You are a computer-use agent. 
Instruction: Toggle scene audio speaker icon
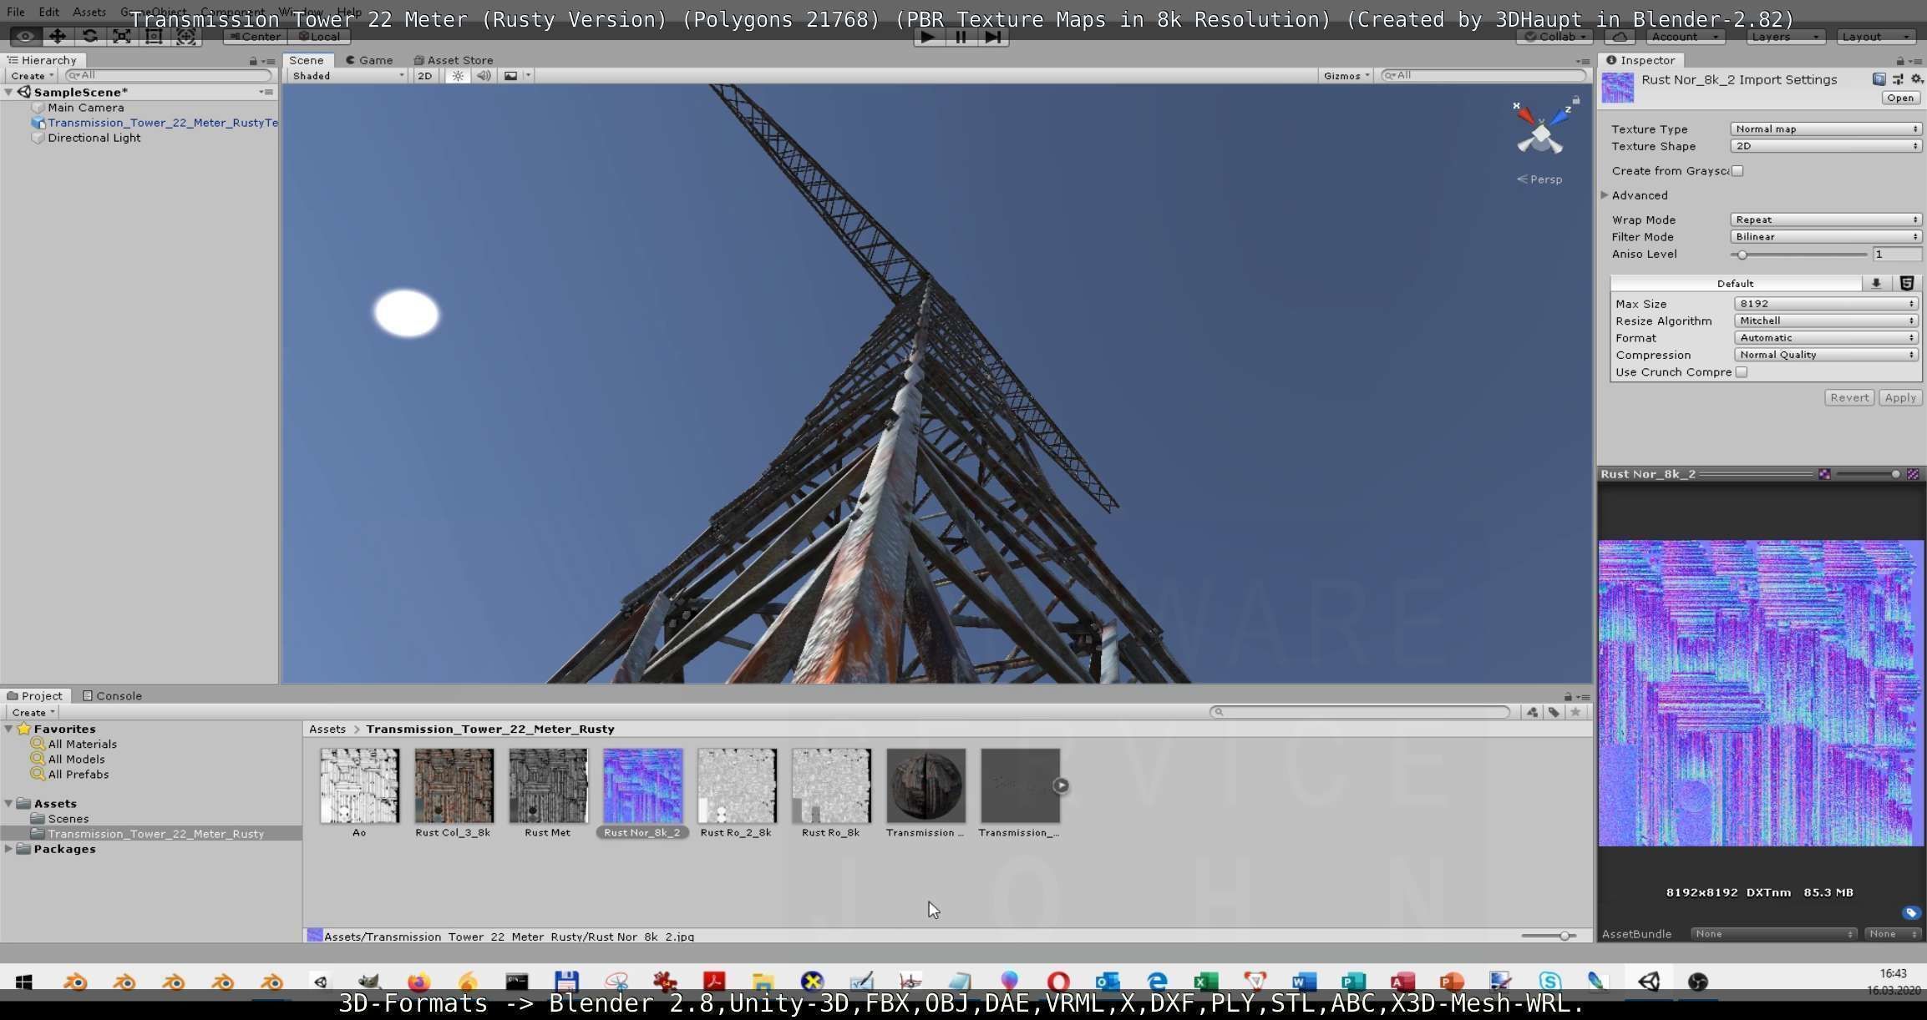coord(484,76)
